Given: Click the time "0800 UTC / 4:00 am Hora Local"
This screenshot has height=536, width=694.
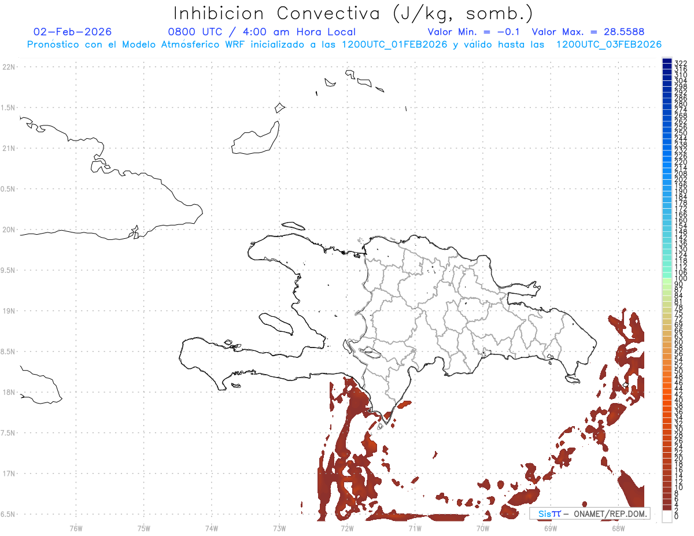Looking at the screenshot, I should (x=261, y=32).
